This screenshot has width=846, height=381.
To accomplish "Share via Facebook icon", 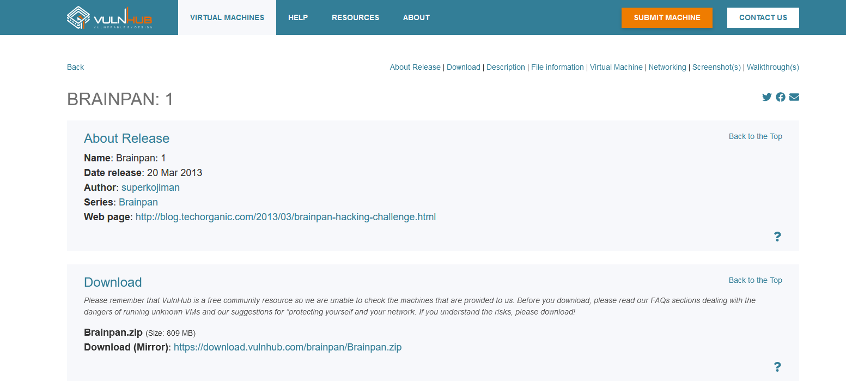I will click(781, 97).
